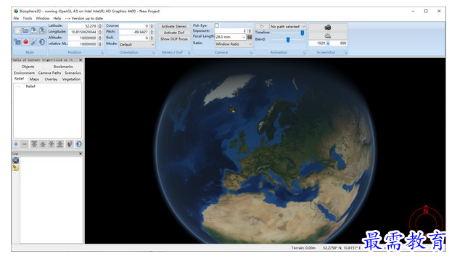Click the Activate Stereo button
The height and width of the screenshot is (264, 452).
[174, 26]
